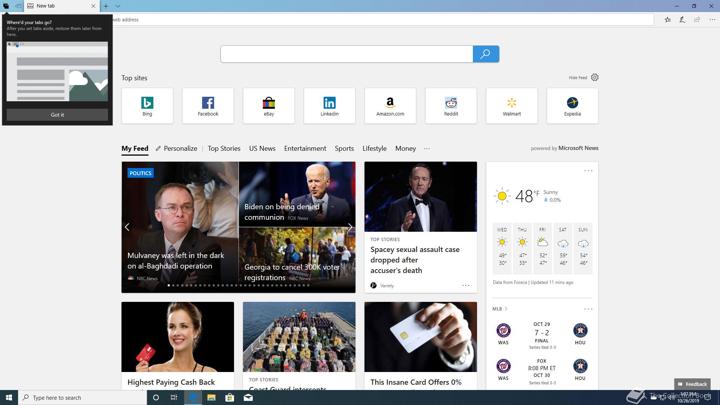720x405 pixels.
Task: Click next slide arrow on news carousel
Action: point(350,227)
